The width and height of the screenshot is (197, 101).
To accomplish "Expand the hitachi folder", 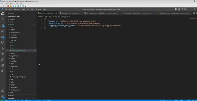I will pos(13,53).
